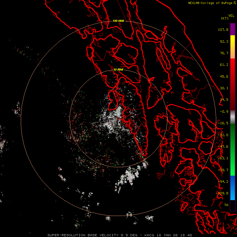The height and width of the screenshot is (237, 237).
Task: Click the 100 NMI range ring label
Action: tap(118, 21)
